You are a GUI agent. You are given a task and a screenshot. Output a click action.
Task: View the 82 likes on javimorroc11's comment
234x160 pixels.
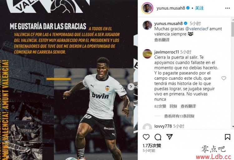(160, 106)
